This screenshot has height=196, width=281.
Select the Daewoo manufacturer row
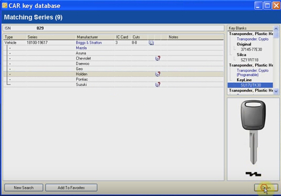tap(113, 63)
